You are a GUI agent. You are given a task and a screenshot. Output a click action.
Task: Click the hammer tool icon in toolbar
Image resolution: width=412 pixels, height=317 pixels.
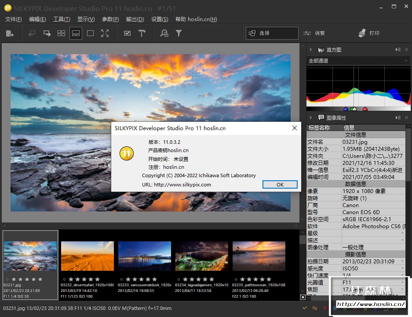coord(142,33)
